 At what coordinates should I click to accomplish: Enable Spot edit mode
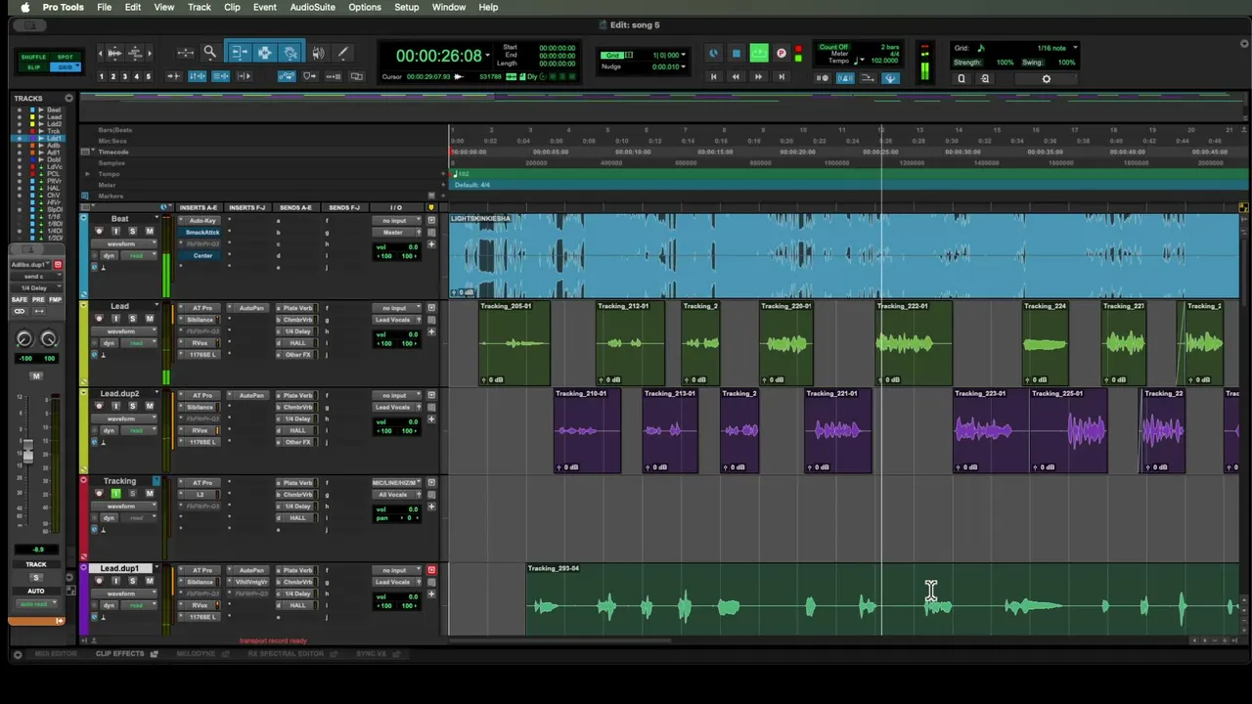coord(65,57)
